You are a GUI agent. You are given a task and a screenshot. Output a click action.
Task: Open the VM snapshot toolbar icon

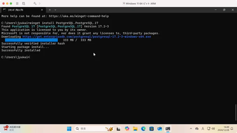24,3
